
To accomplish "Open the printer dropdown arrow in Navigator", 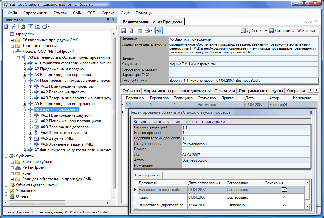I will point(49,27).
